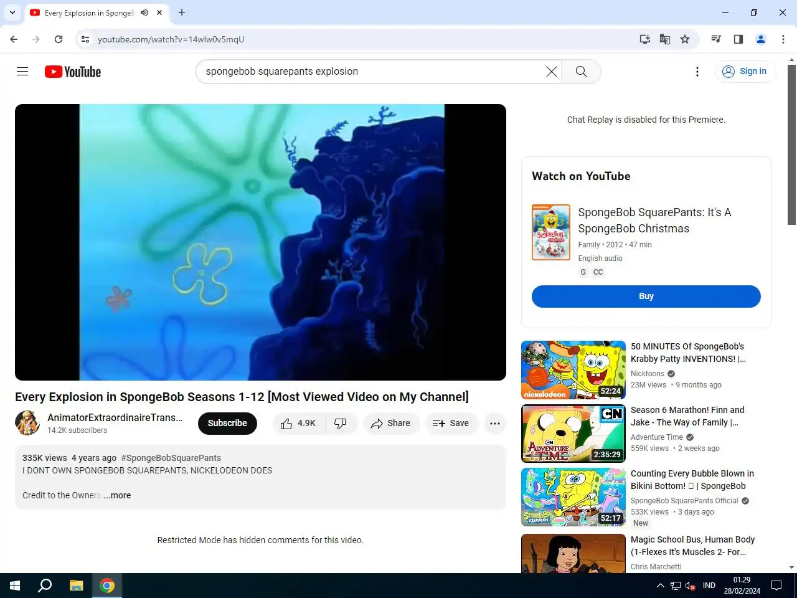Open volume control in system tray
Viewport: 797px width, 598px height.
690,586
